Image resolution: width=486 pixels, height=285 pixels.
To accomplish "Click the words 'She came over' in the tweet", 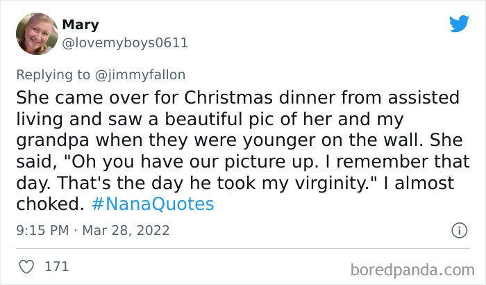I will coord(71,95).
